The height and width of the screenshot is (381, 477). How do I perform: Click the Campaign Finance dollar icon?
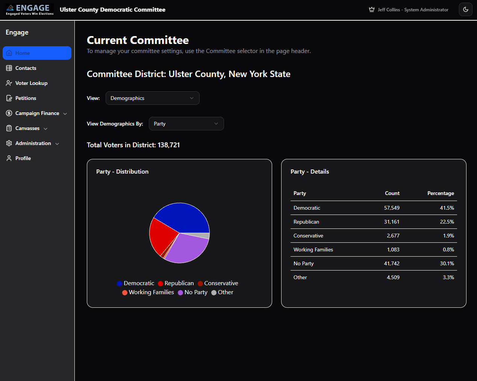pyautogui.click(x=9, y=113)
